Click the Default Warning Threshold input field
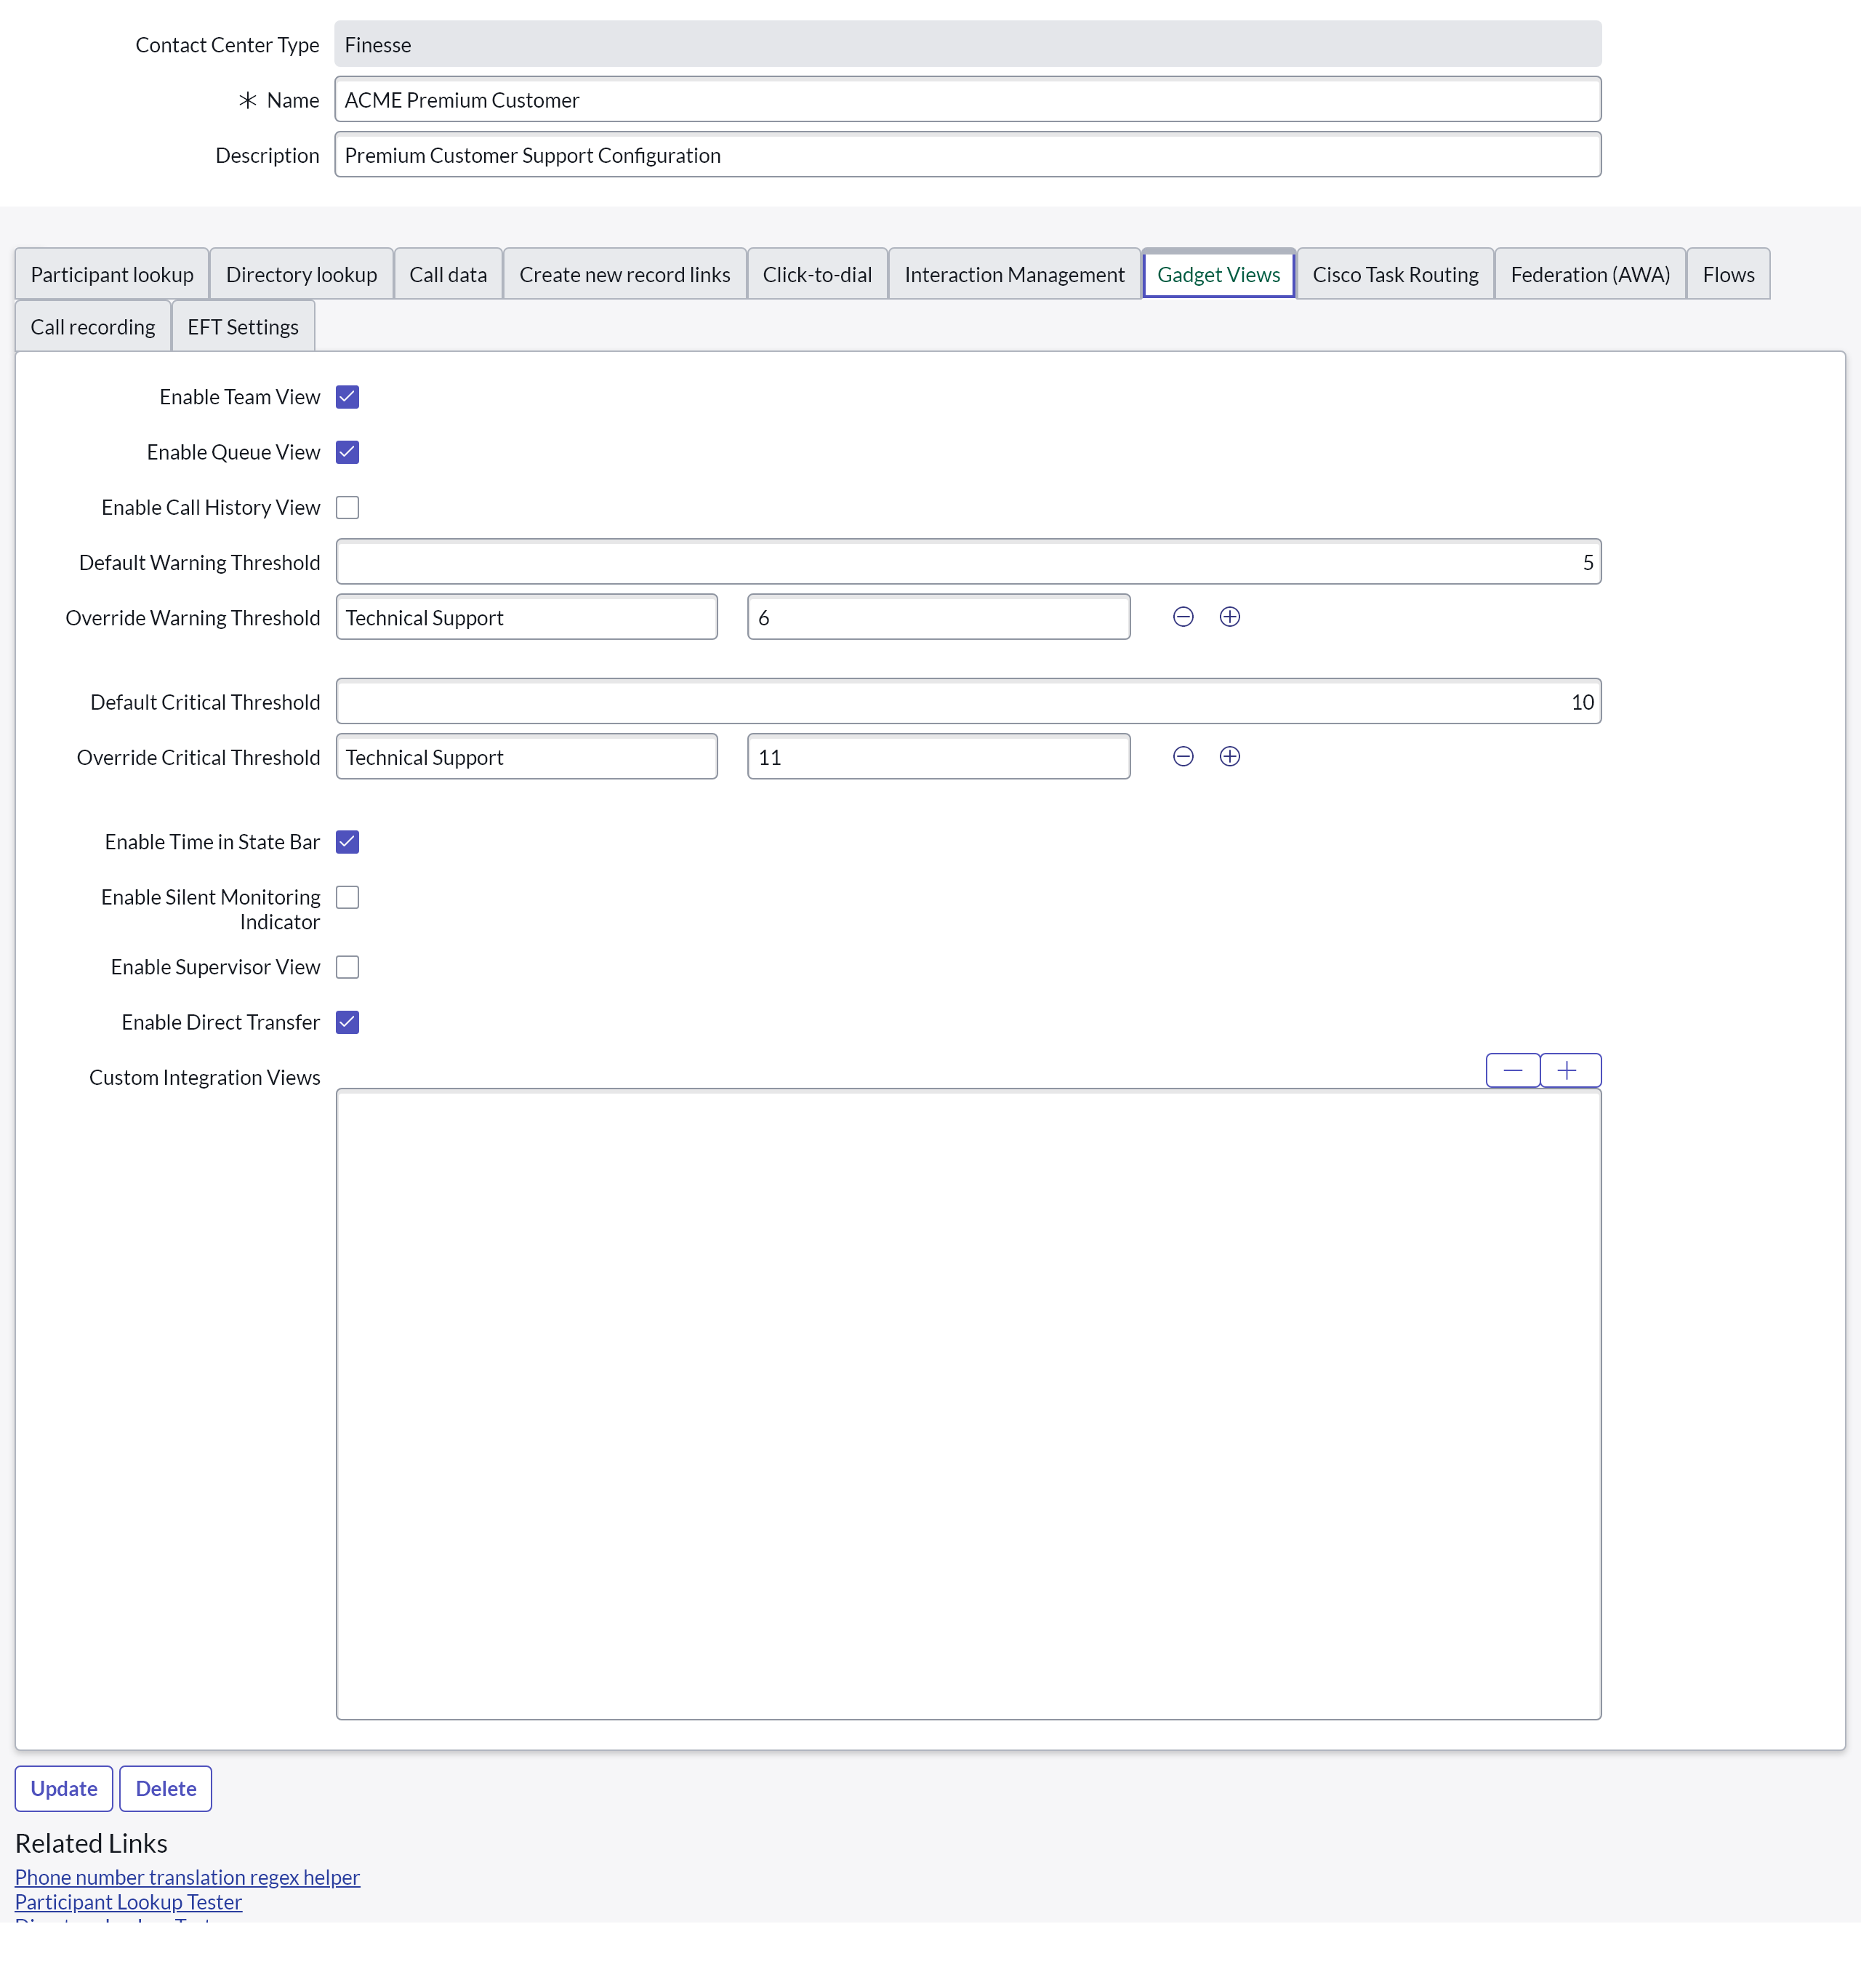 point(967,563)
